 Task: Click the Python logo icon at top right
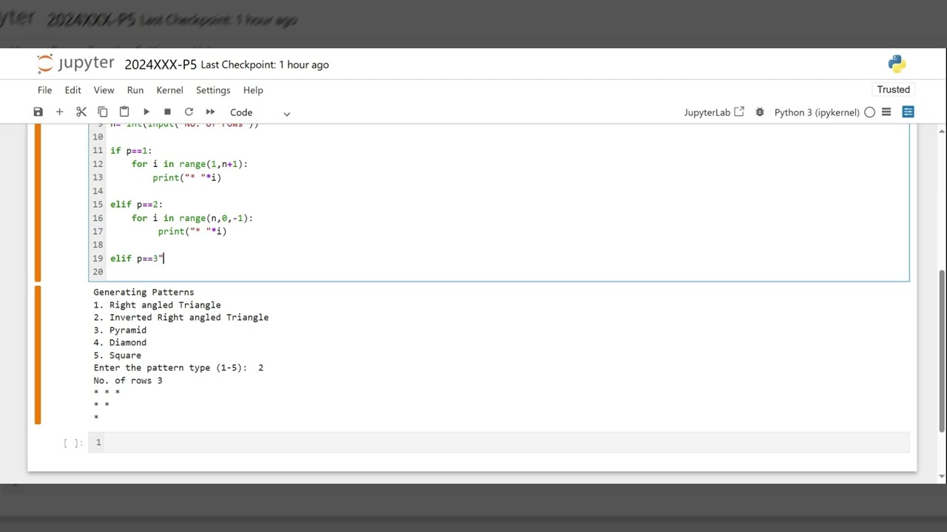[x=897, y=64]
